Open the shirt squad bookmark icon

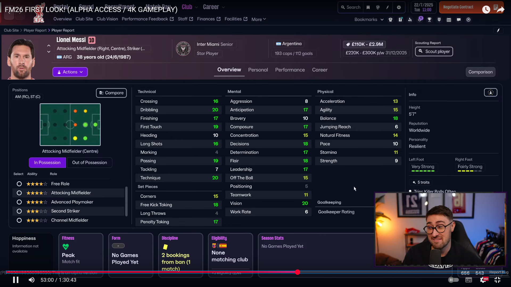coord(390,20)
